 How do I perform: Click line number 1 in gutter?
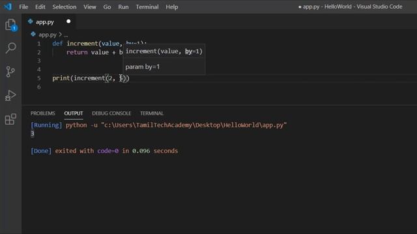pos(39,44)
